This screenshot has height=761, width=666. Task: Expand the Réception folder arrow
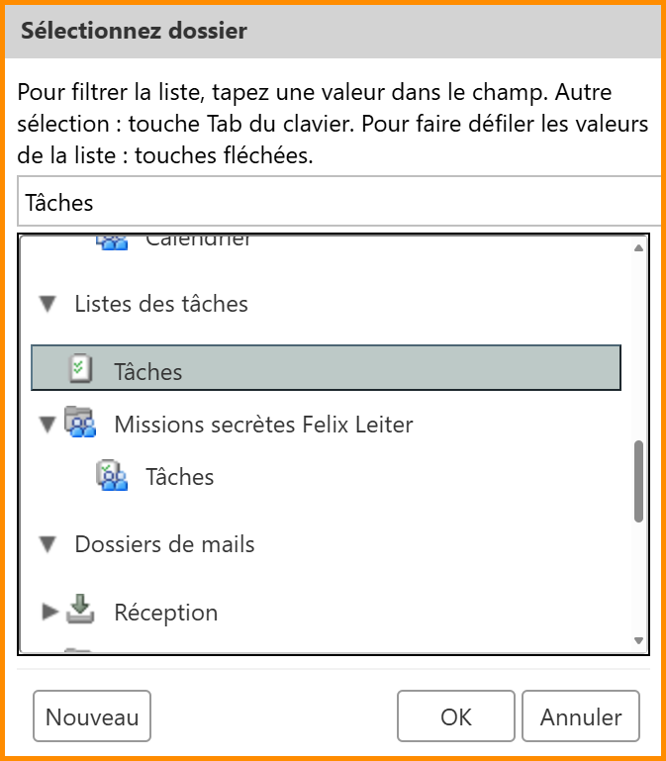[x=49, y=612]
